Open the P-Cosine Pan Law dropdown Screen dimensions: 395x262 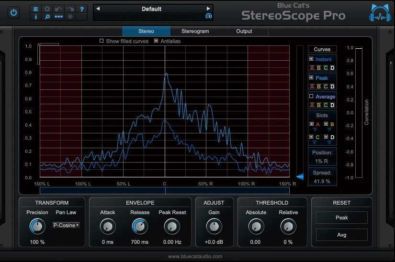(x=66, y=225)
